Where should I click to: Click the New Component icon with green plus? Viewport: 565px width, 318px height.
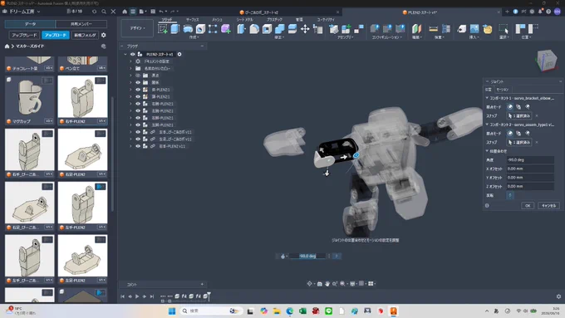point(346,29)
